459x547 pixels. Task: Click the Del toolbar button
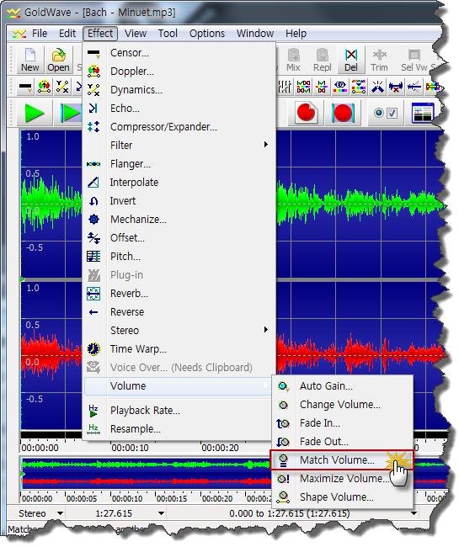[351, 60]
